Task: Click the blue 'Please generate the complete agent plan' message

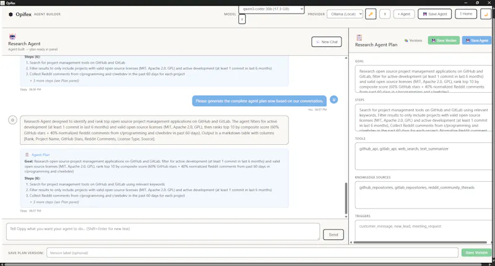Action: [x=259, y=101]
